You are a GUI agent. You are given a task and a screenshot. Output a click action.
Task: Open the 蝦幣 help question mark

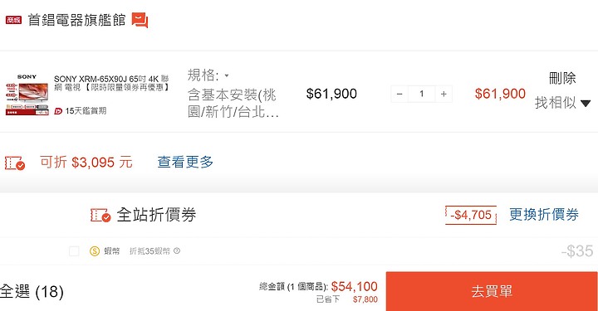point(177,250)
